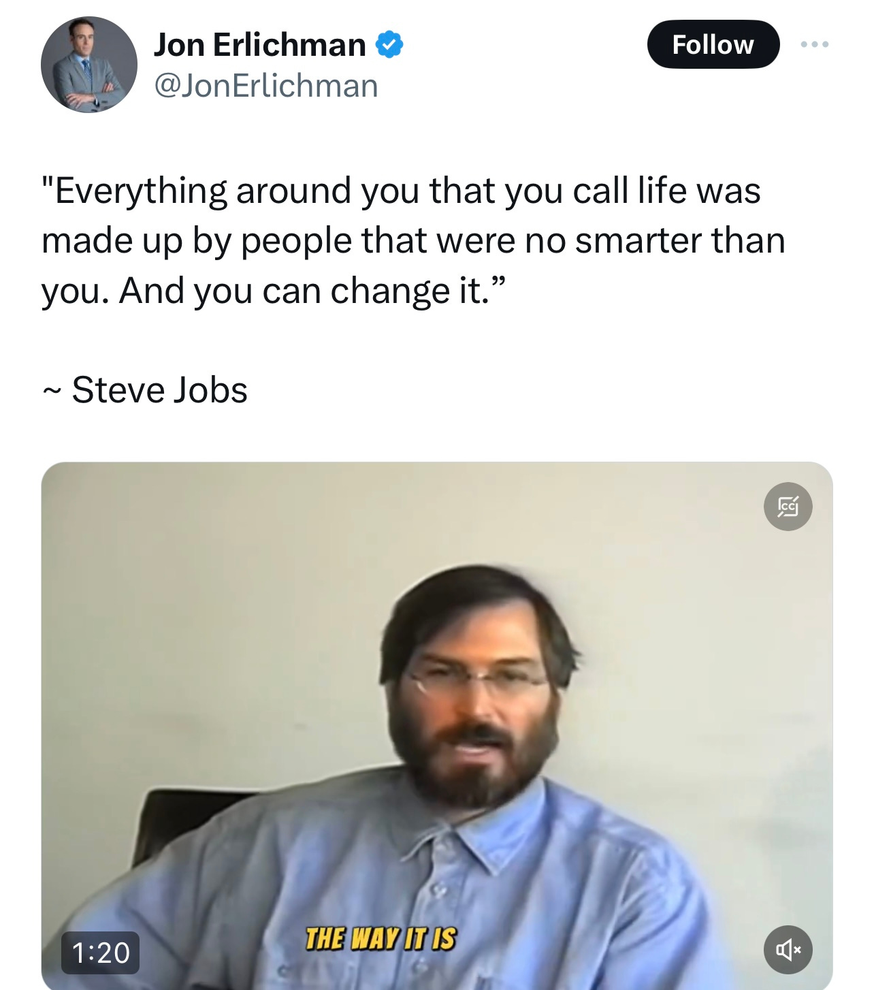This screenshot has width=874, height=990.
Task: Click the "~ Steve Jobs" attribution line
Action: [144, 390]
